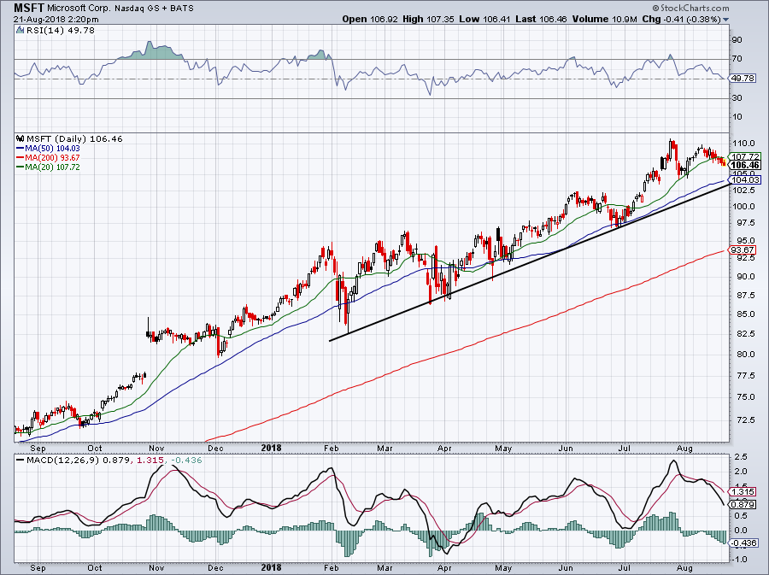Click the blue line swatch of MA(50) legend
The image size is (769, 575).
pos(21,148)
